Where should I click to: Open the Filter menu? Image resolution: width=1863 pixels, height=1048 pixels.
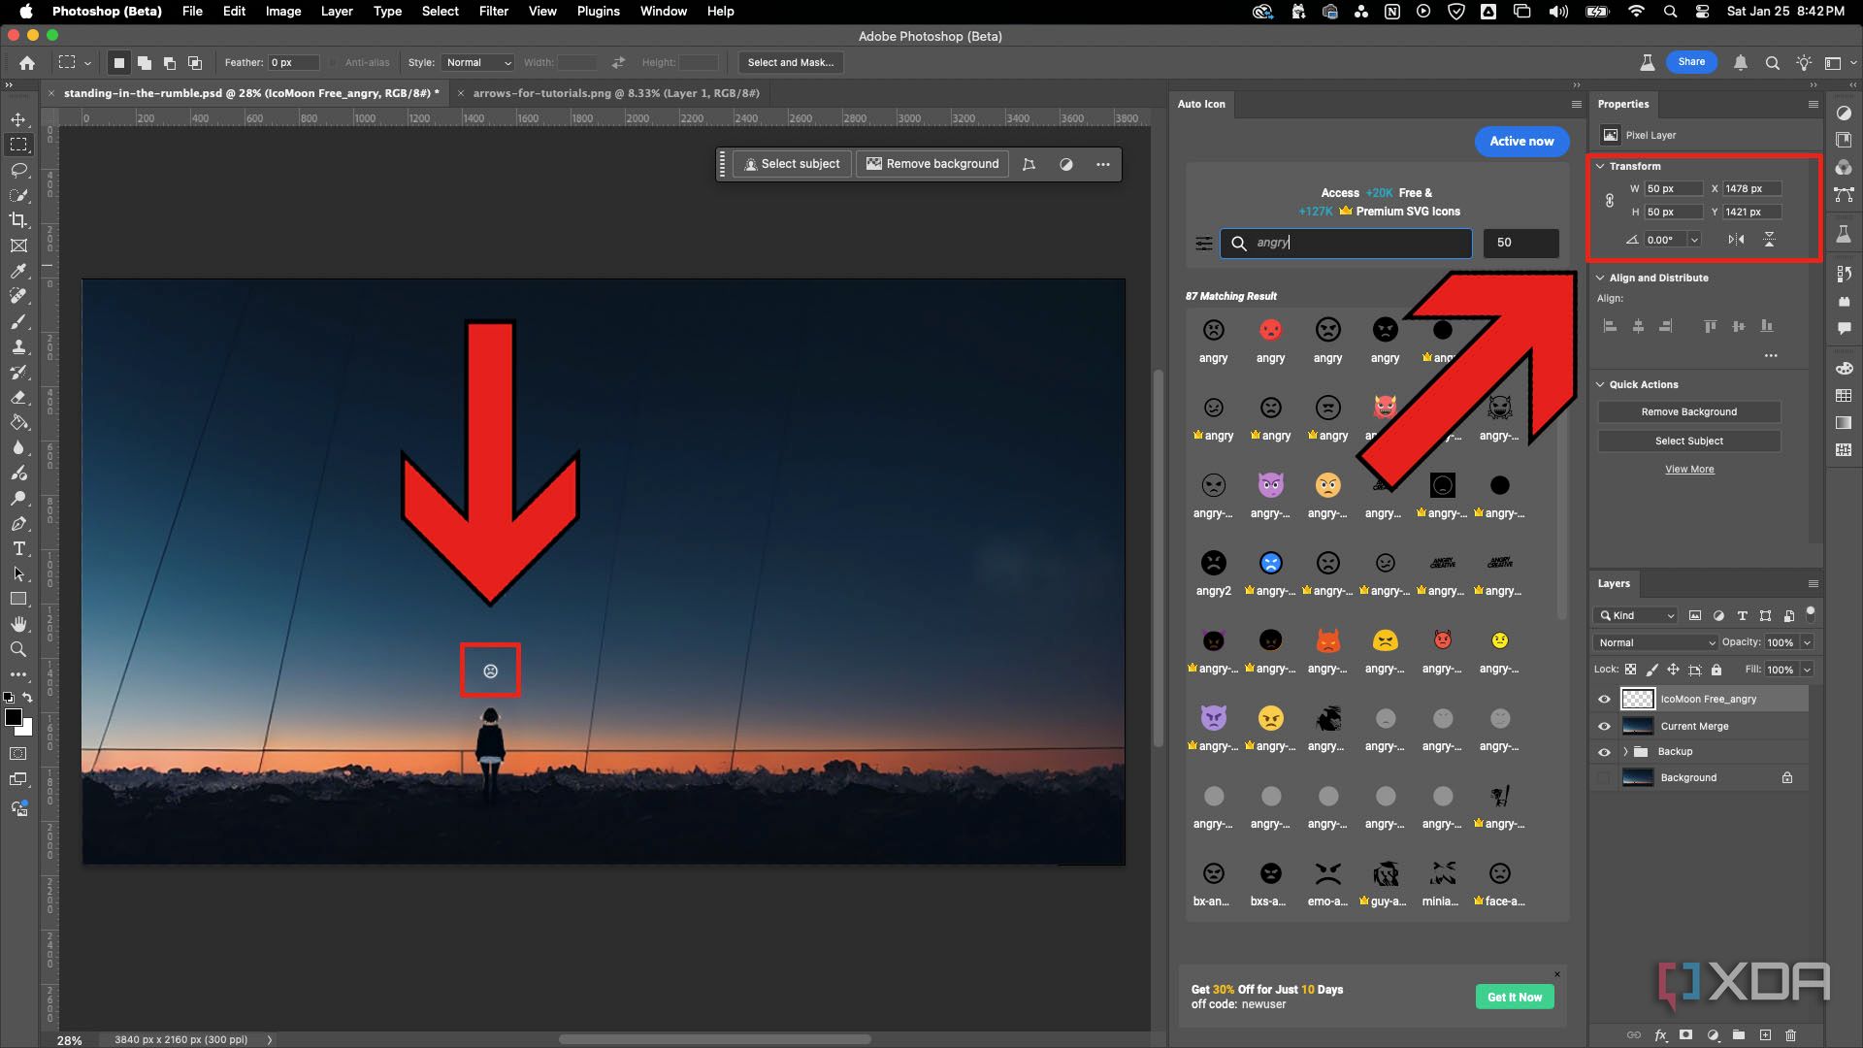pyautogui.click(x=493, y=11)
